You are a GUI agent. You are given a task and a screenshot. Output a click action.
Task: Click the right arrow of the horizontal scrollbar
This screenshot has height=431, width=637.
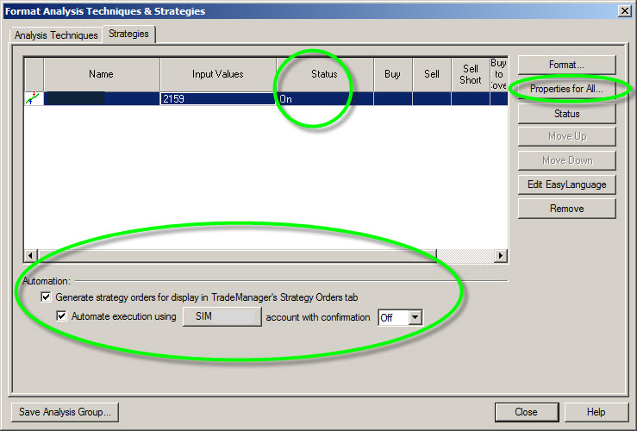pyautogui.click(x=501, y=255)
